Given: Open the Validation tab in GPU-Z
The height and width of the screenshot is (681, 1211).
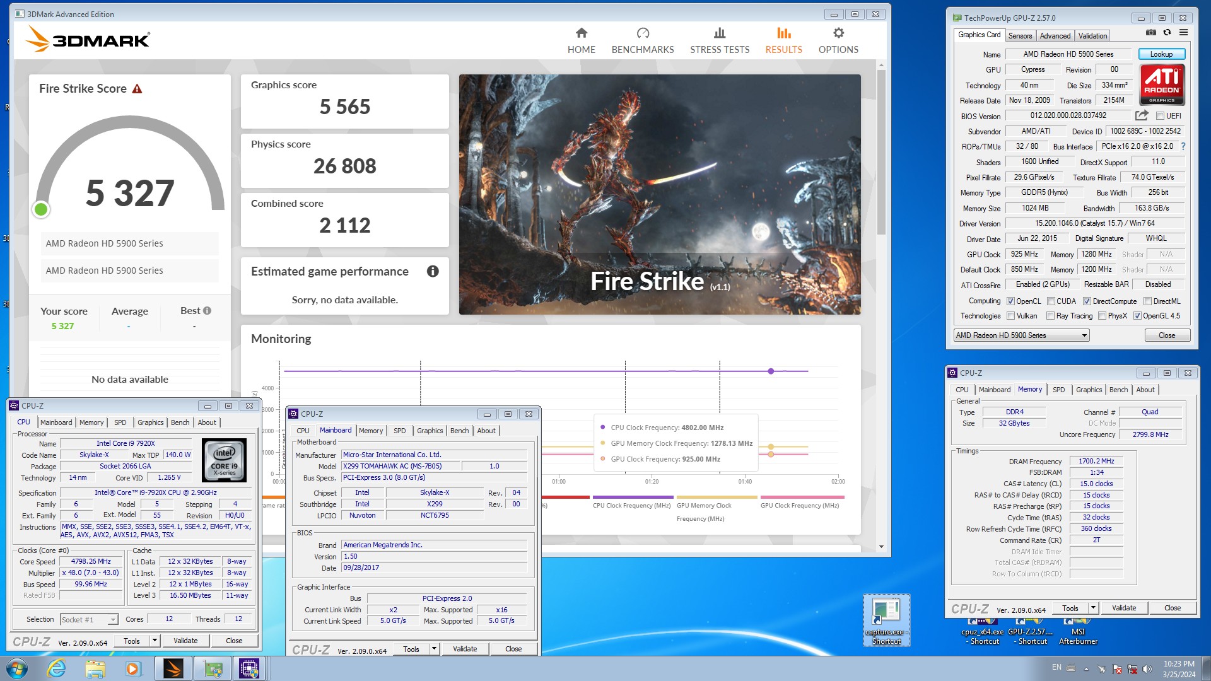Looking at the screenshot, I should coord(1092,36).
